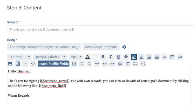Click the expand vertically icon
The image size is (194, 105).
click(82, 64)
